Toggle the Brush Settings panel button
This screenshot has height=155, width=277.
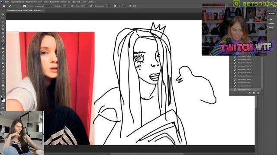[x=25, y=6]
